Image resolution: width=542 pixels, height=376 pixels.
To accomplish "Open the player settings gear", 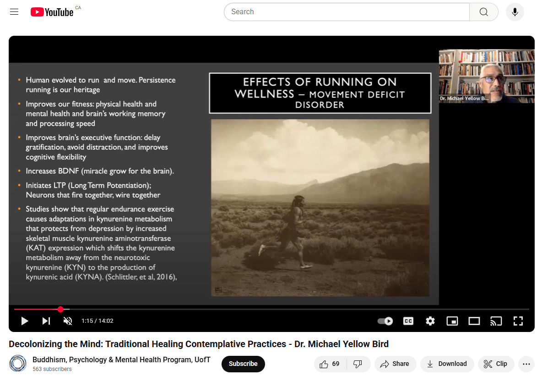I will tap(430, 321).
